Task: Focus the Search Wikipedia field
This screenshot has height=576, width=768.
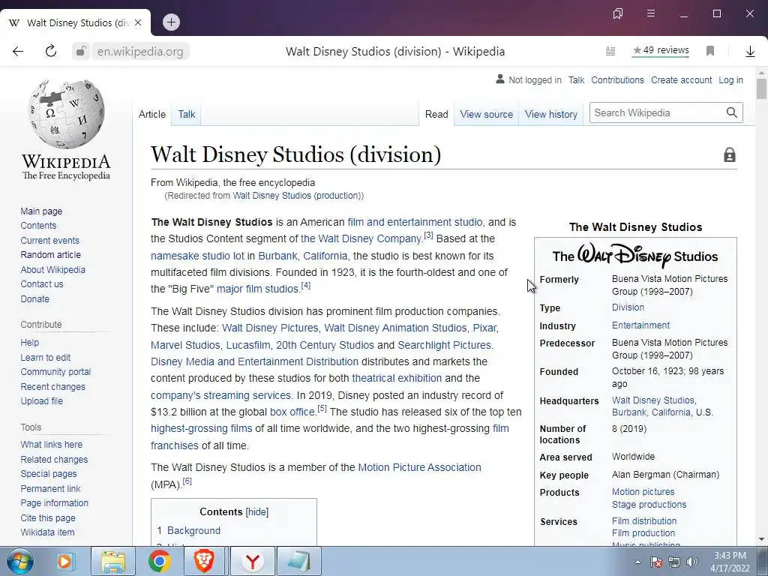Action: [658, 112]
